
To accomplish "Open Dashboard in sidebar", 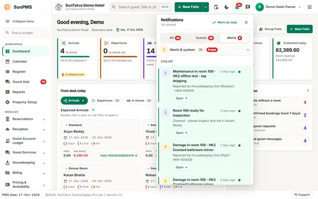I will click(26, 51).
